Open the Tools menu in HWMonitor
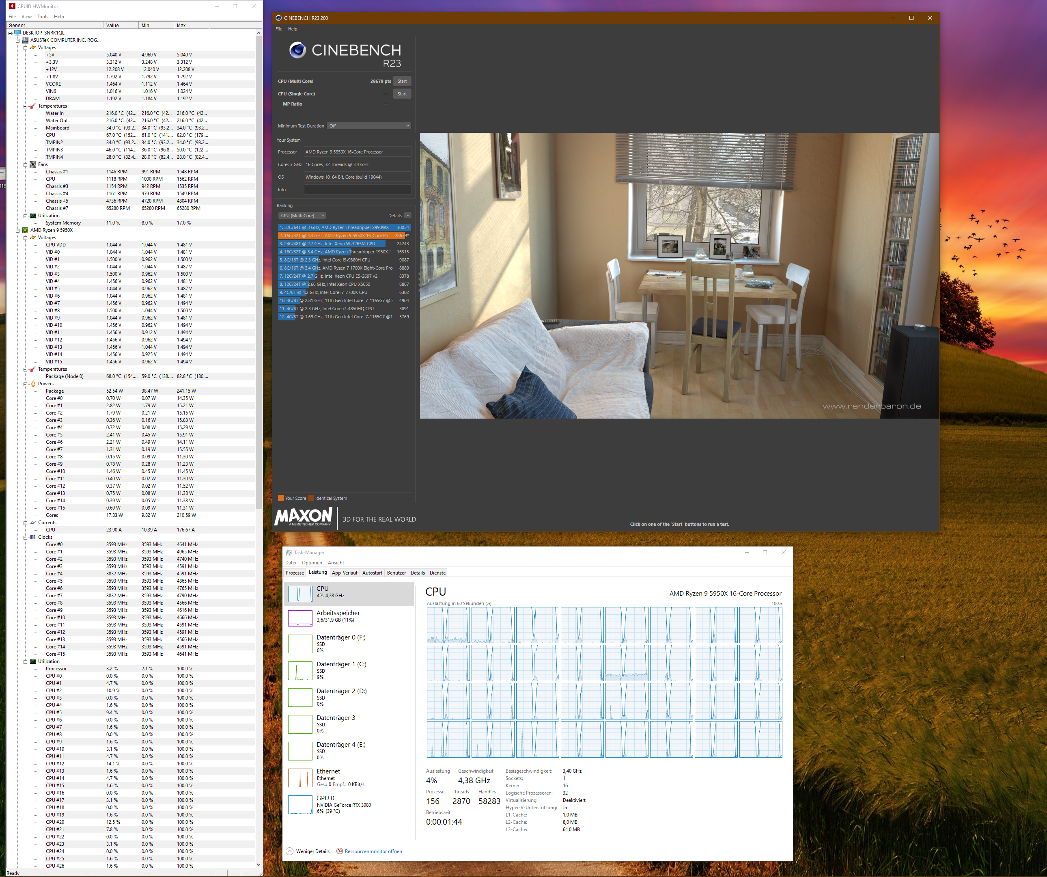This screenshot has width=1047, height=877. [x=43, y=17]
